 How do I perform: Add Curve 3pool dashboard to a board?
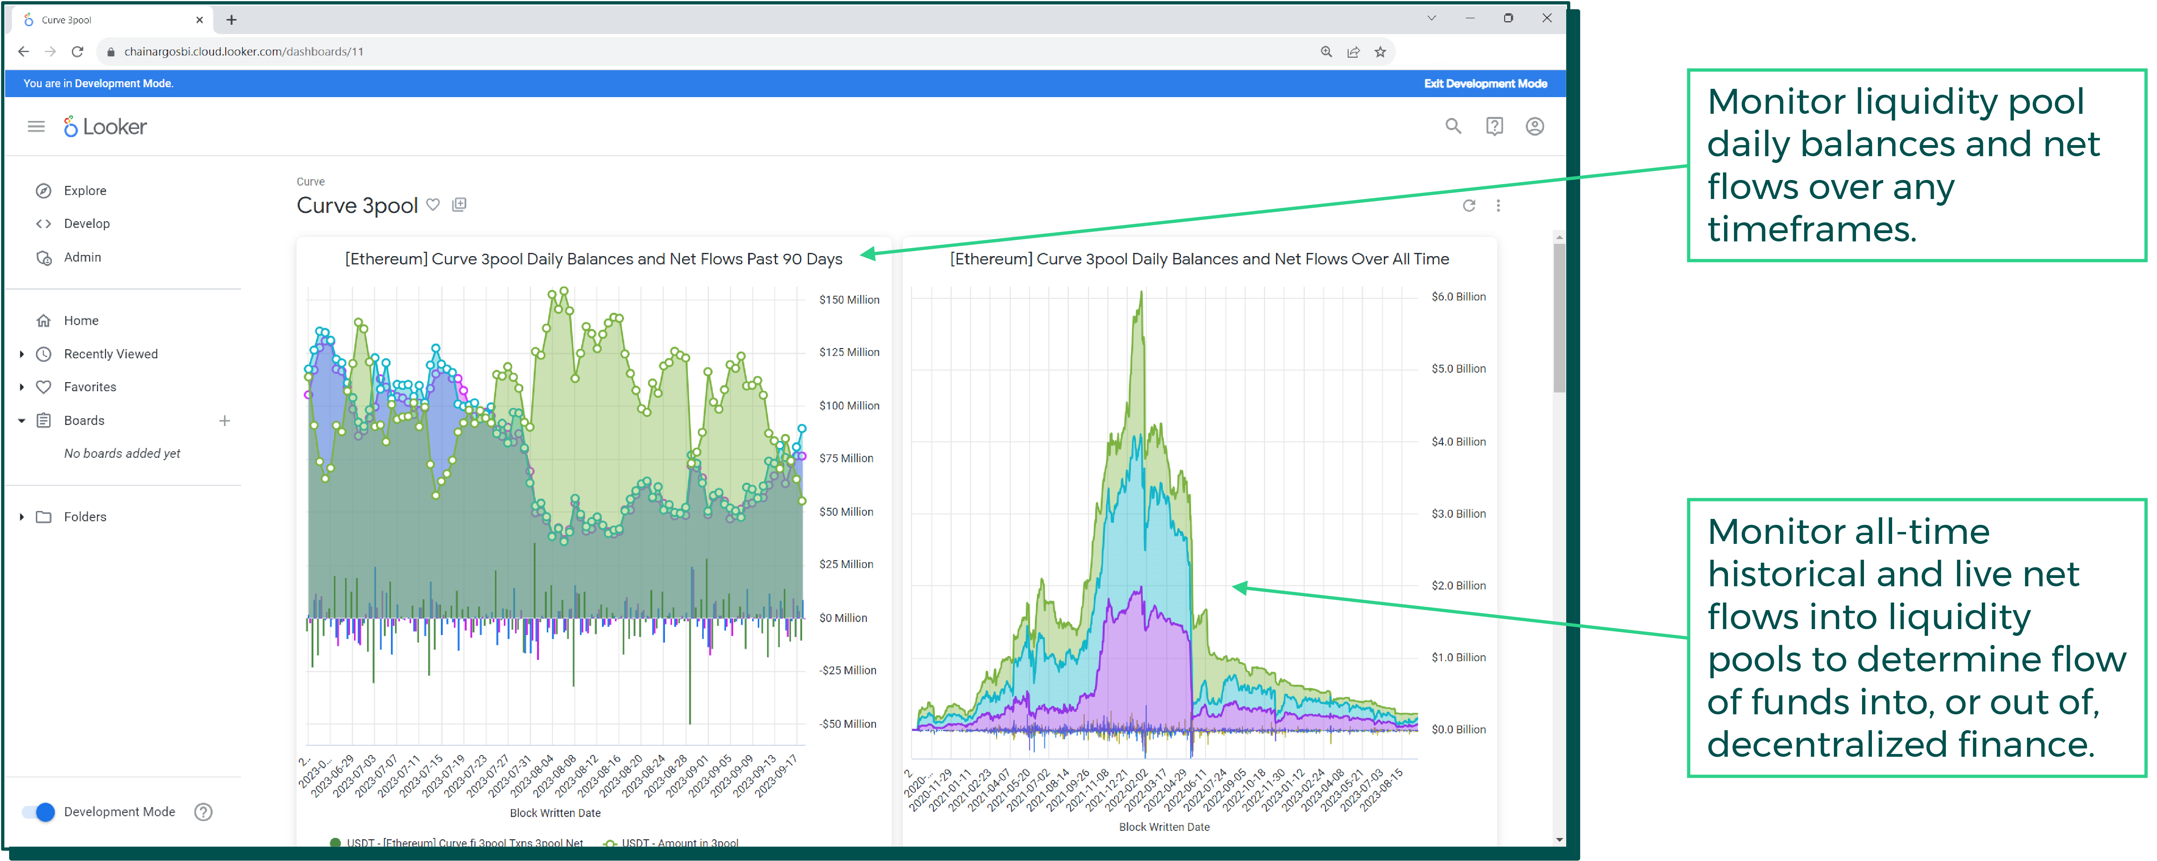click(x=459, y=204)
